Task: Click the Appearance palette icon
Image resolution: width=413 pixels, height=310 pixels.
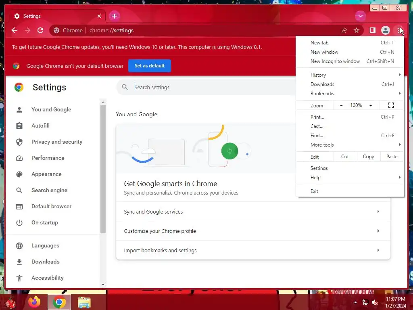Action: (x=19, y=174)
